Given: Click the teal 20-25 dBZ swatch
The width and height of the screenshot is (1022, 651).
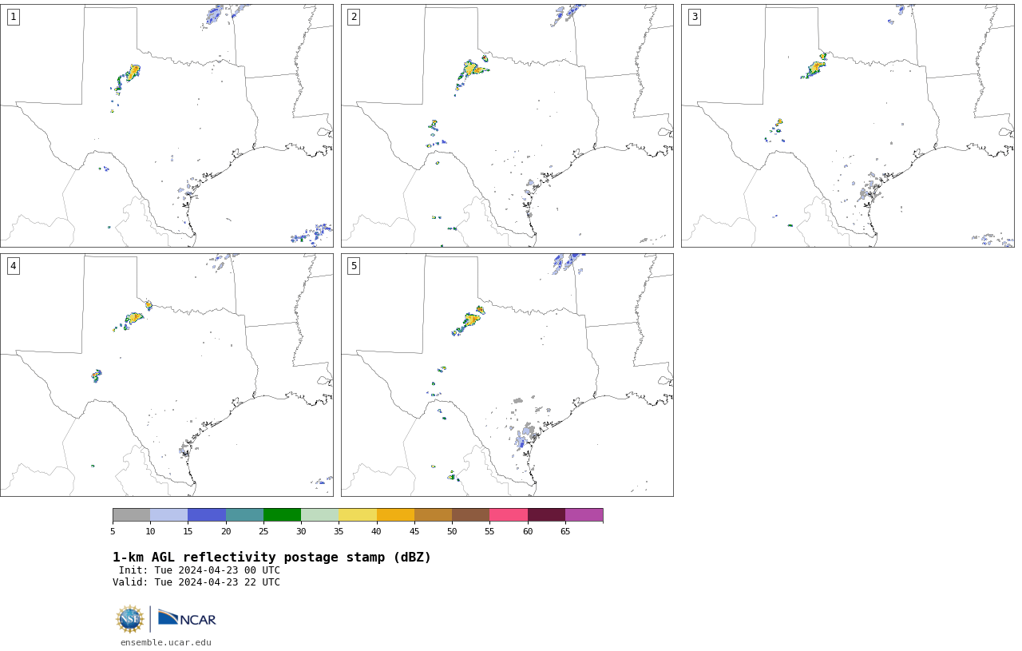Looking at the screenshot, I should (x=244, y=514).
